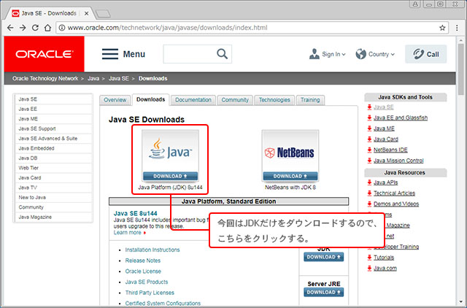Open the Third Party Licenses link
The image size is (467, 308).
[x=150, y=293]
